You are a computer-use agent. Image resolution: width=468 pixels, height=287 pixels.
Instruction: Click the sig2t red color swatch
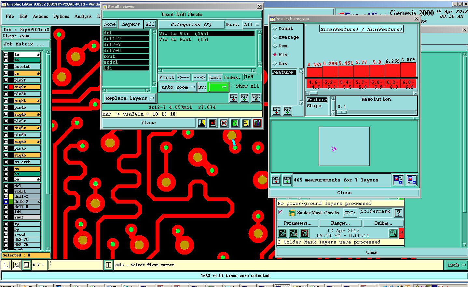[x=11, y=87]
